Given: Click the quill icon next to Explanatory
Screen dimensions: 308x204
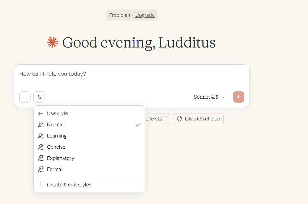Looking at the screenshot, I should click(x=41, y=158).
